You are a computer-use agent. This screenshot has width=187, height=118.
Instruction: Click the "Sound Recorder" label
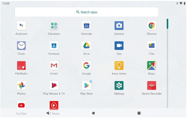point(151,94)
